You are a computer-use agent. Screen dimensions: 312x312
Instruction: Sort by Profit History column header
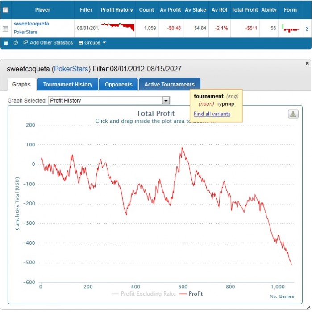tap(117, 10)
